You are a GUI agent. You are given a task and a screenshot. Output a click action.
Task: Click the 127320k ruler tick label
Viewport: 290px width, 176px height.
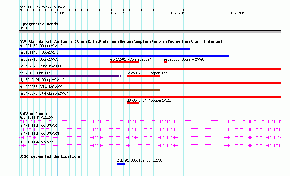coord(57,13)
